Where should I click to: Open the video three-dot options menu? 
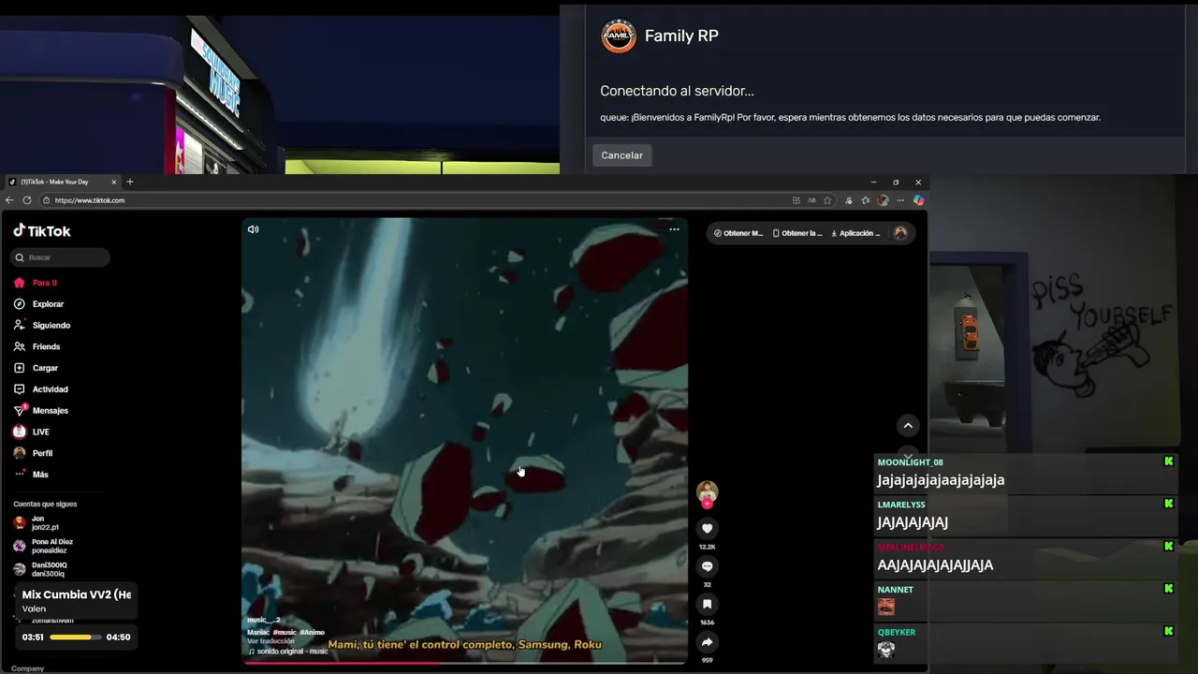coord(674,229)
